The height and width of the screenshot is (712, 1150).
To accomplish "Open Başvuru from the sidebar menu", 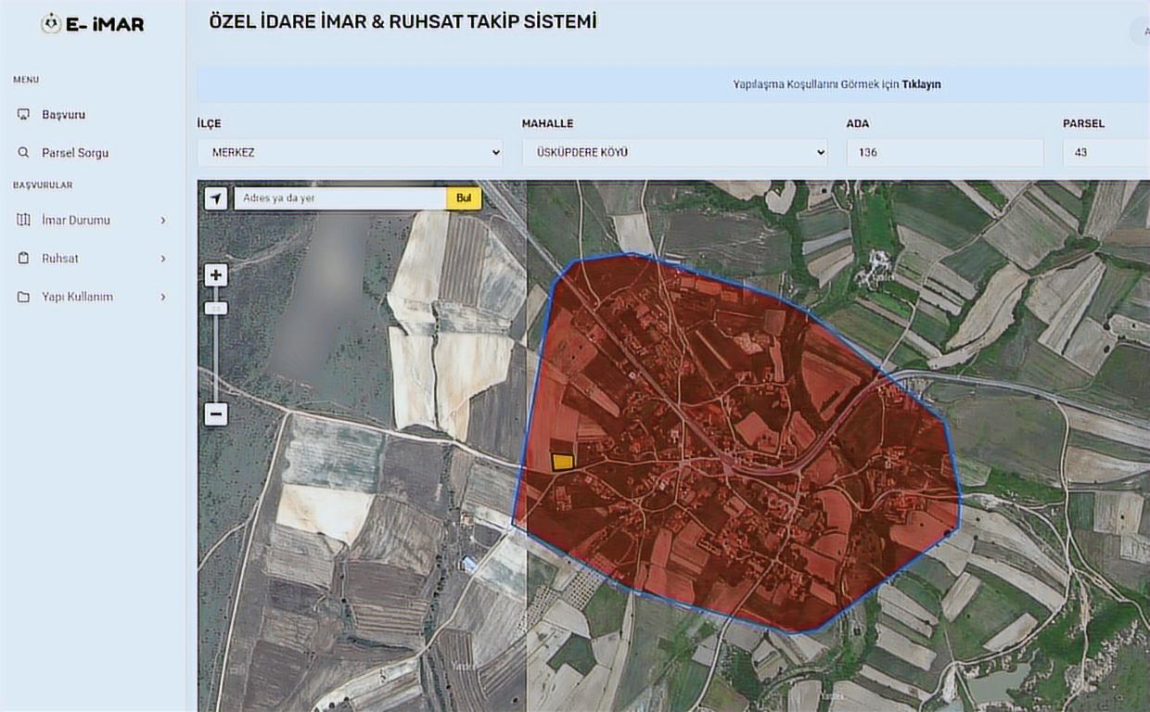I will tap(63, 114).
